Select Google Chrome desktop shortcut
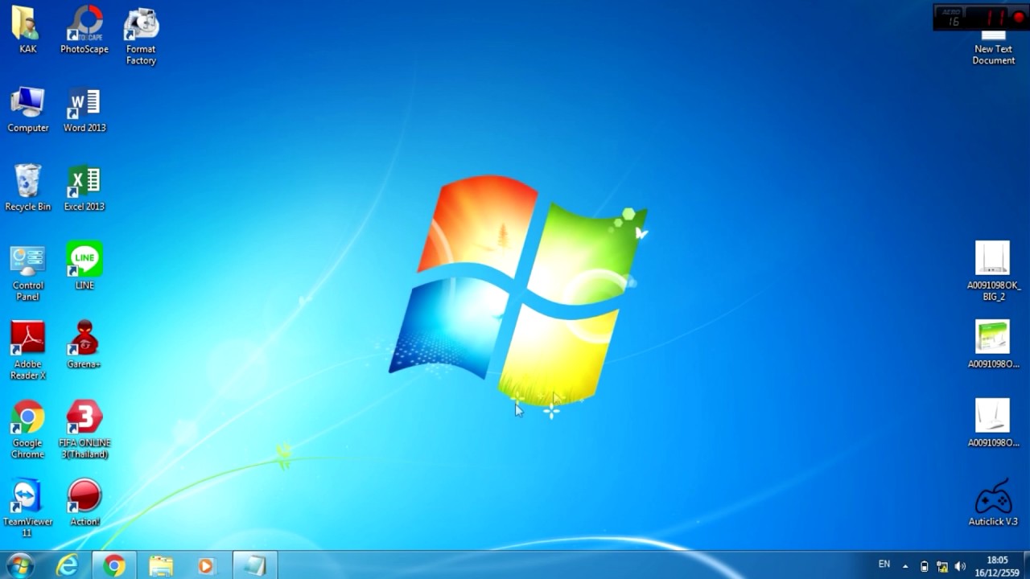Viewport: 1030px width, 579px height. tap(27, 429)
